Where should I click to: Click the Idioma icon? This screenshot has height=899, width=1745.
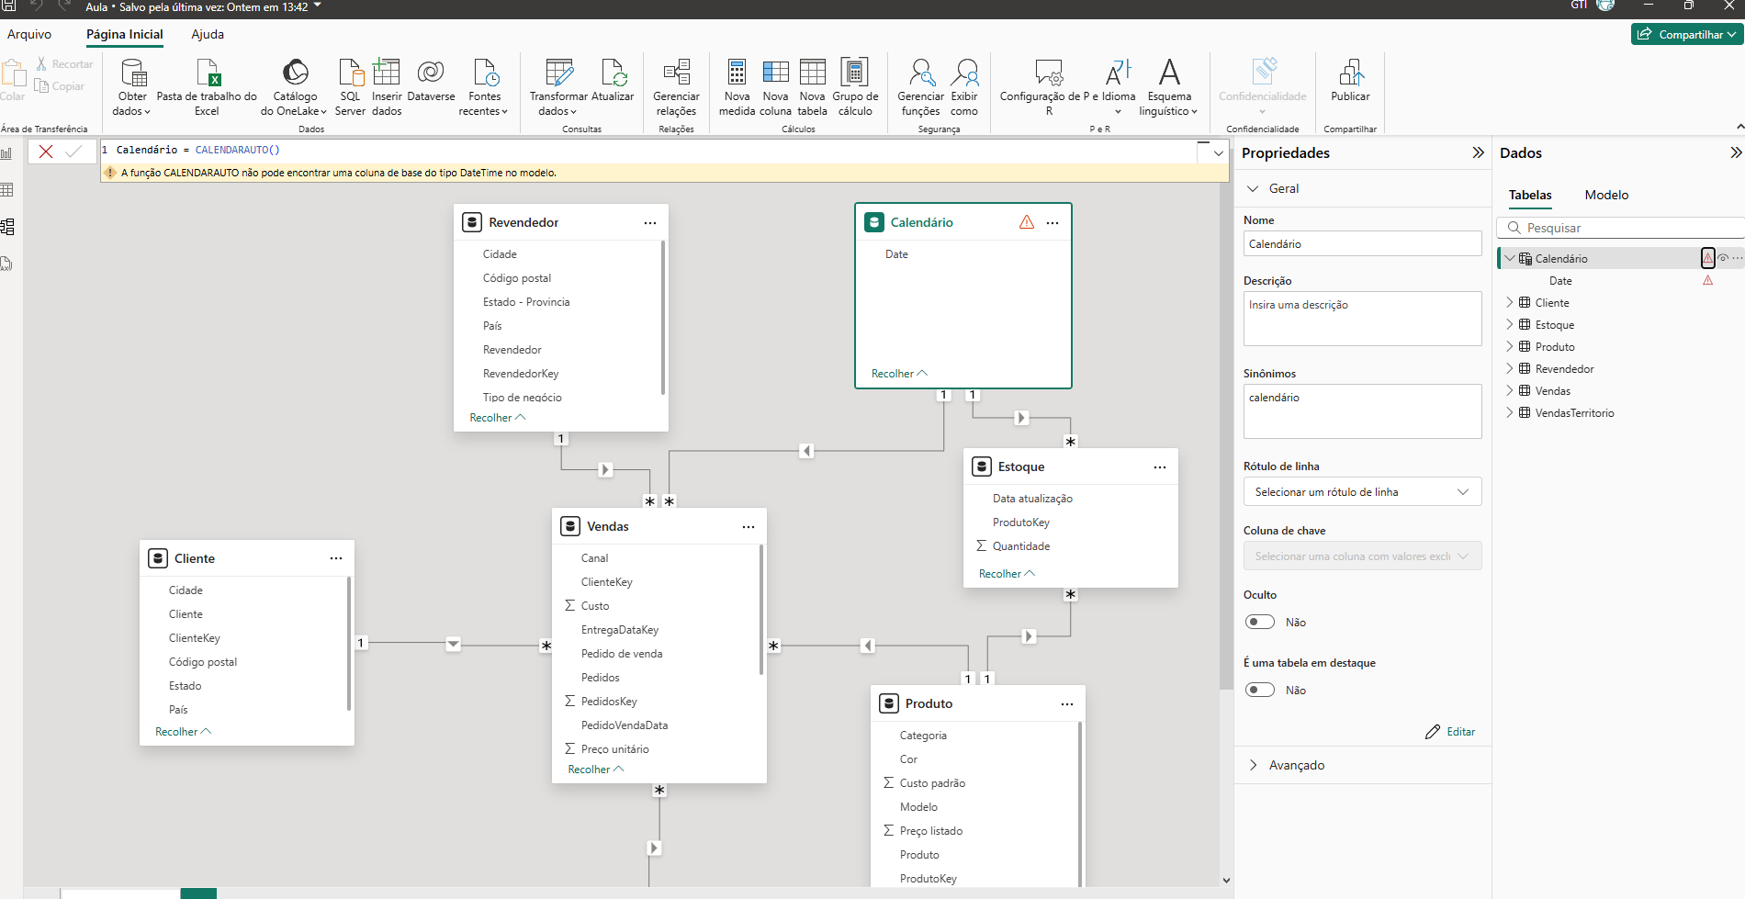[1119, 73]
